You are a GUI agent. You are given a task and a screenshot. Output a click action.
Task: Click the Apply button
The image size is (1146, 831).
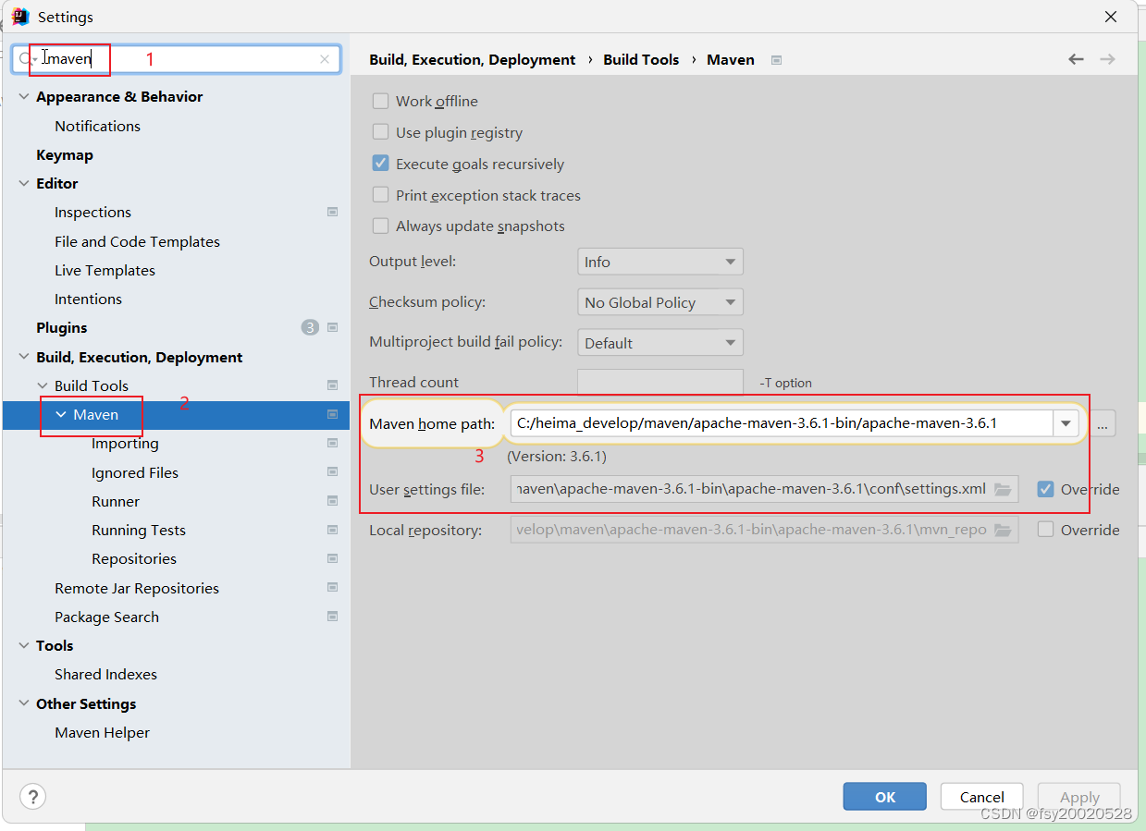click(1079, 797)
